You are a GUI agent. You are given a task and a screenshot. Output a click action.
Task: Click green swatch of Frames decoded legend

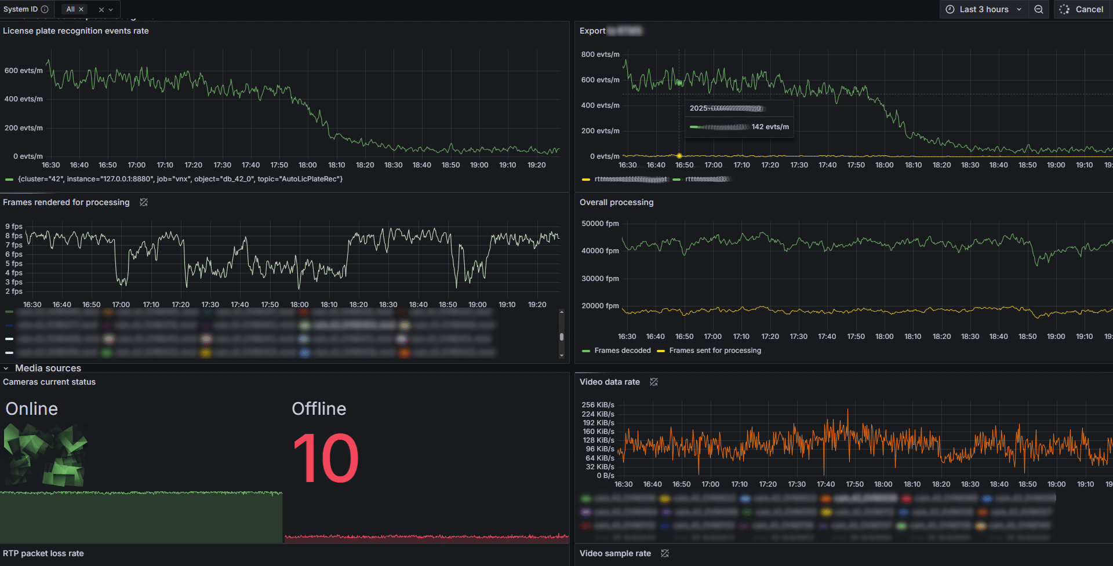pyautogui.click(x=586, y=351)
